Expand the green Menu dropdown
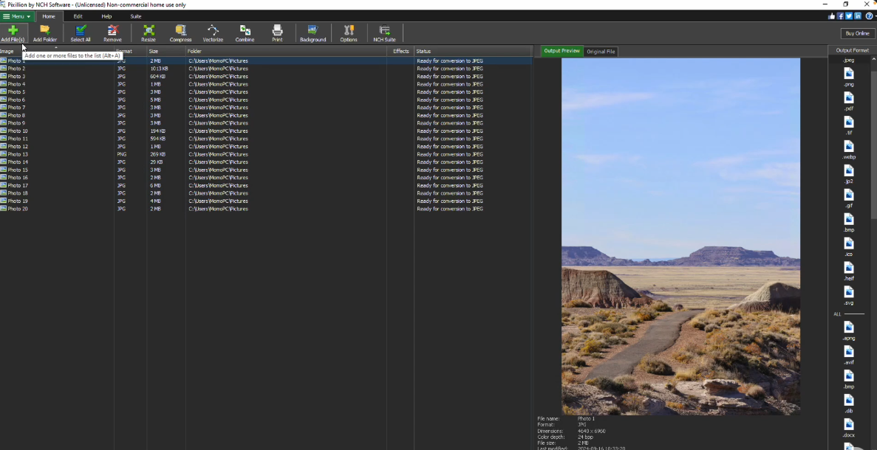The width and height of the screenshot is (877, 450). pos(17,16)
